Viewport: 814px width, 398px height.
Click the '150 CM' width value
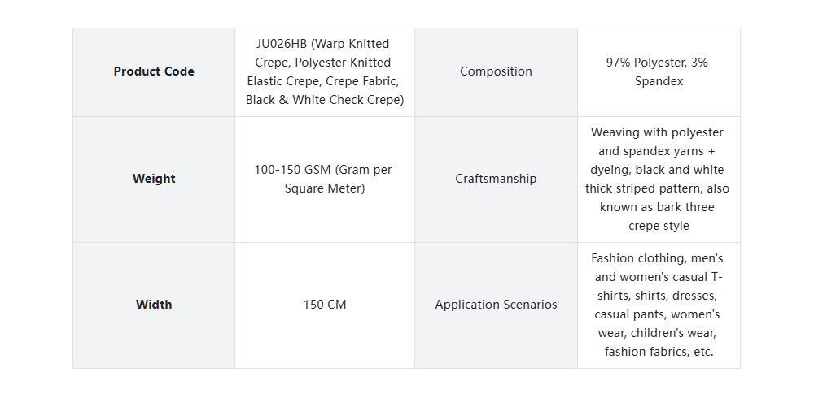tap(325, 305)
